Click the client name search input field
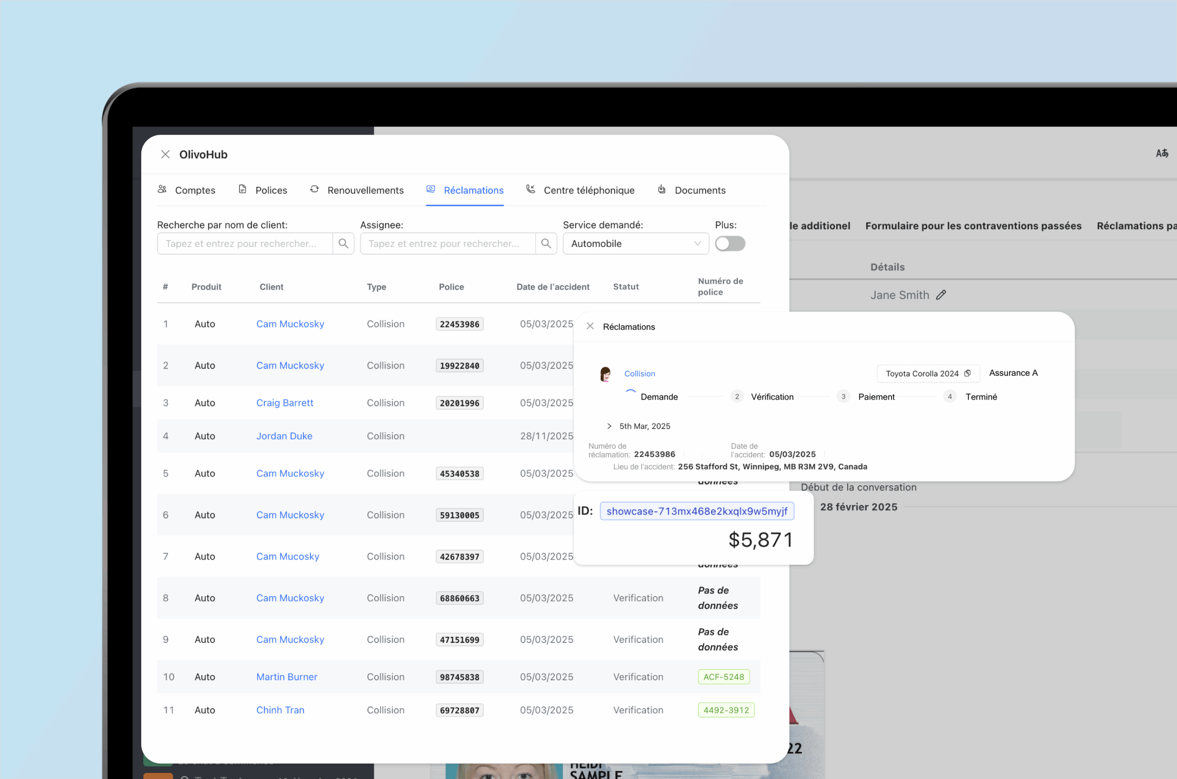 pyautogui.click(x=245, y=243)
